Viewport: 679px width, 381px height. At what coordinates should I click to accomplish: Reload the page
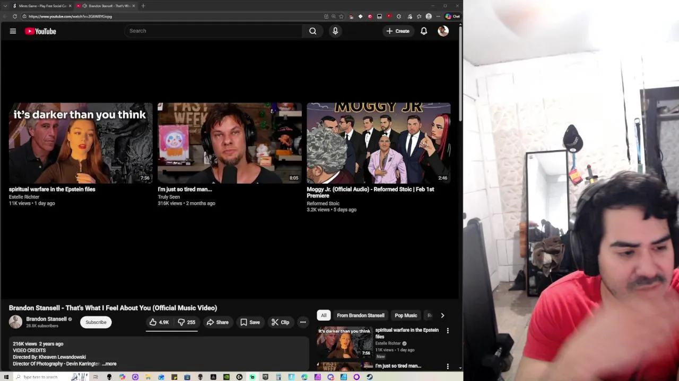point(15,16)
